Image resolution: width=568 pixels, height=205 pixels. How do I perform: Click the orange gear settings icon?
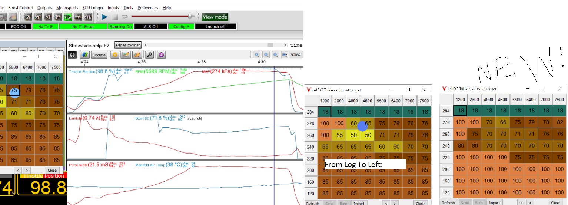pyautogui.click(x=115, y=55)
